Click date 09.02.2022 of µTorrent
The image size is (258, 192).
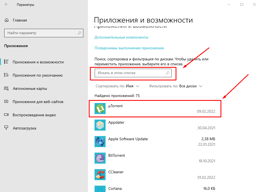206,111
